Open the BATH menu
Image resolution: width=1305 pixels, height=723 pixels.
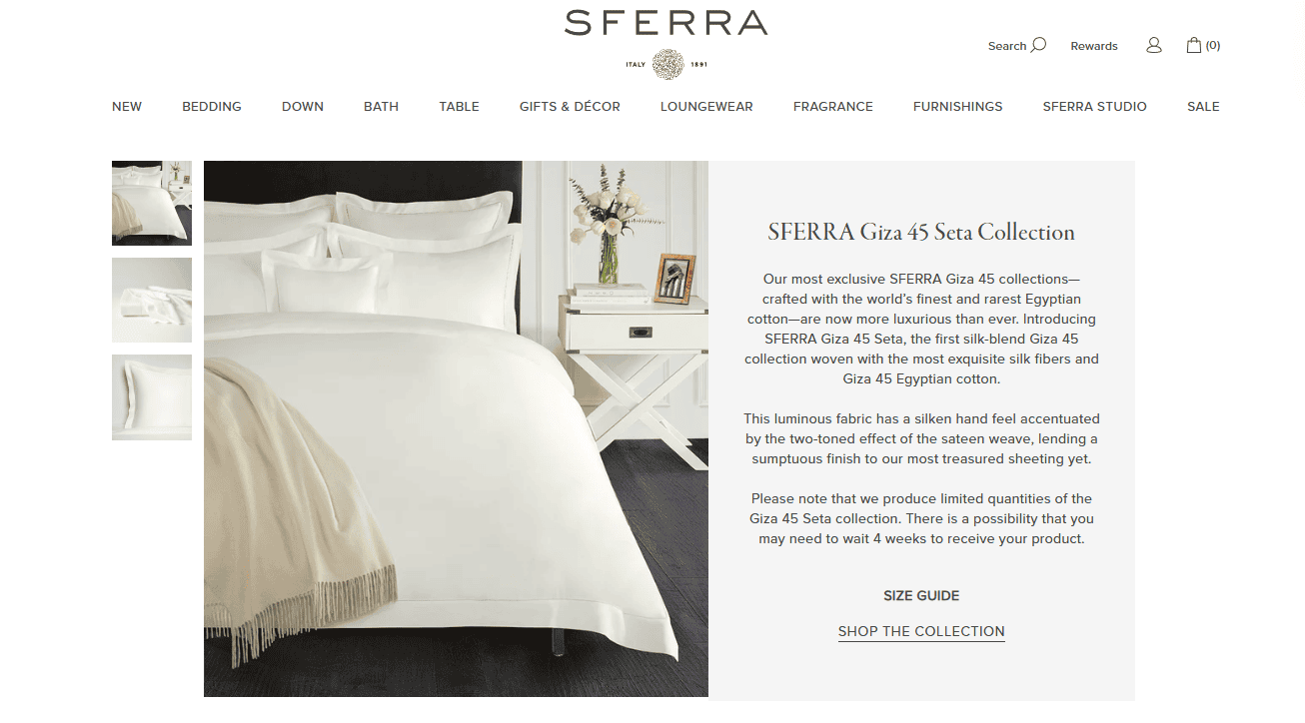381,107
